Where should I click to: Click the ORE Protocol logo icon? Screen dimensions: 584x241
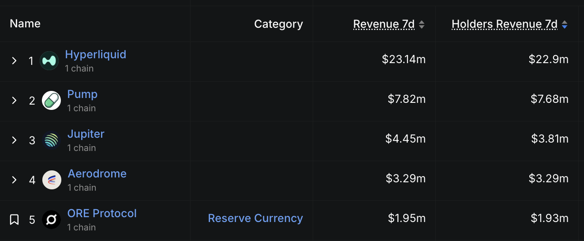[51, 220]
